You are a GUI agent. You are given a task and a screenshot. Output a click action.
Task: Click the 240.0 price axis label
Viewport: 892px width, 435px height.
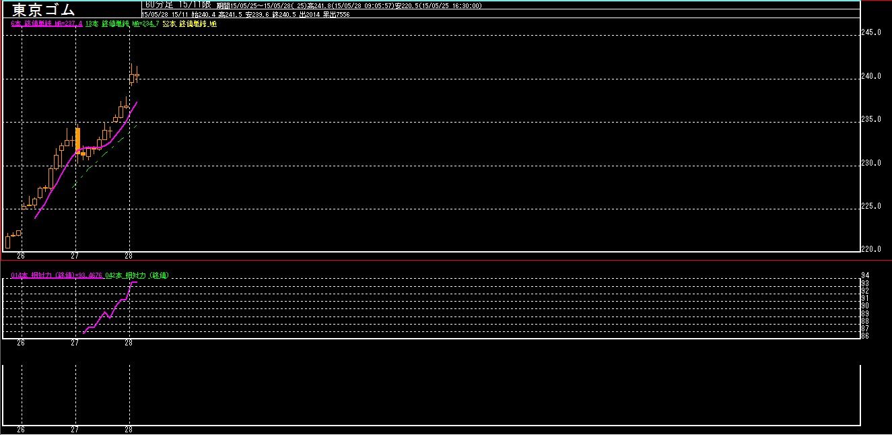pyautogui.click(x=872, y=76)
